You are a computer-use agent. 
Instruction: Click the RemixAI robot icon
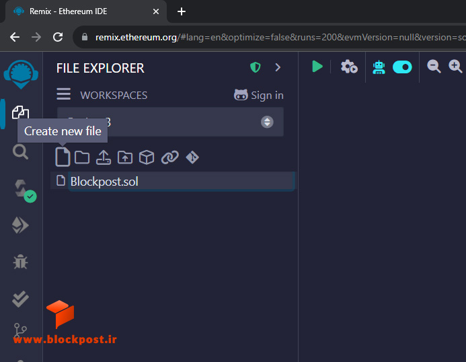(379, 67)
